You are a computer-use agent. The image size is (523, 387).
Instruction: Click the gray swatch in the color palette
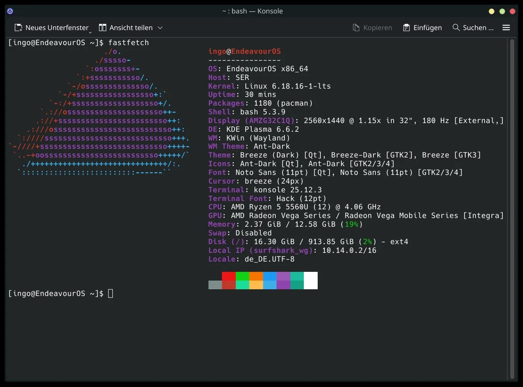215,285
